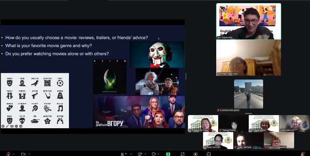Click the green share screen button
310x156 pixels.
168,154
